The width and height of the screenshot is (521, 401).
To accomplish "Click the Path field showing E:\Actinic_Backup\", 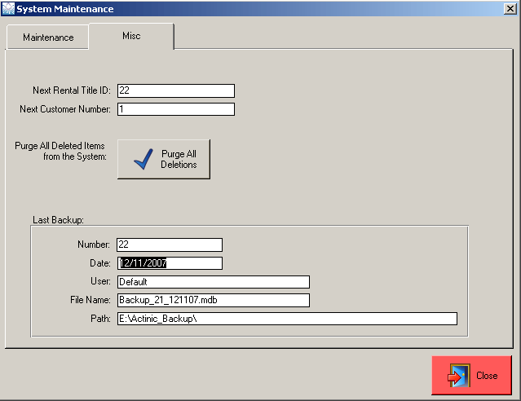I will [x=286, y=319].
